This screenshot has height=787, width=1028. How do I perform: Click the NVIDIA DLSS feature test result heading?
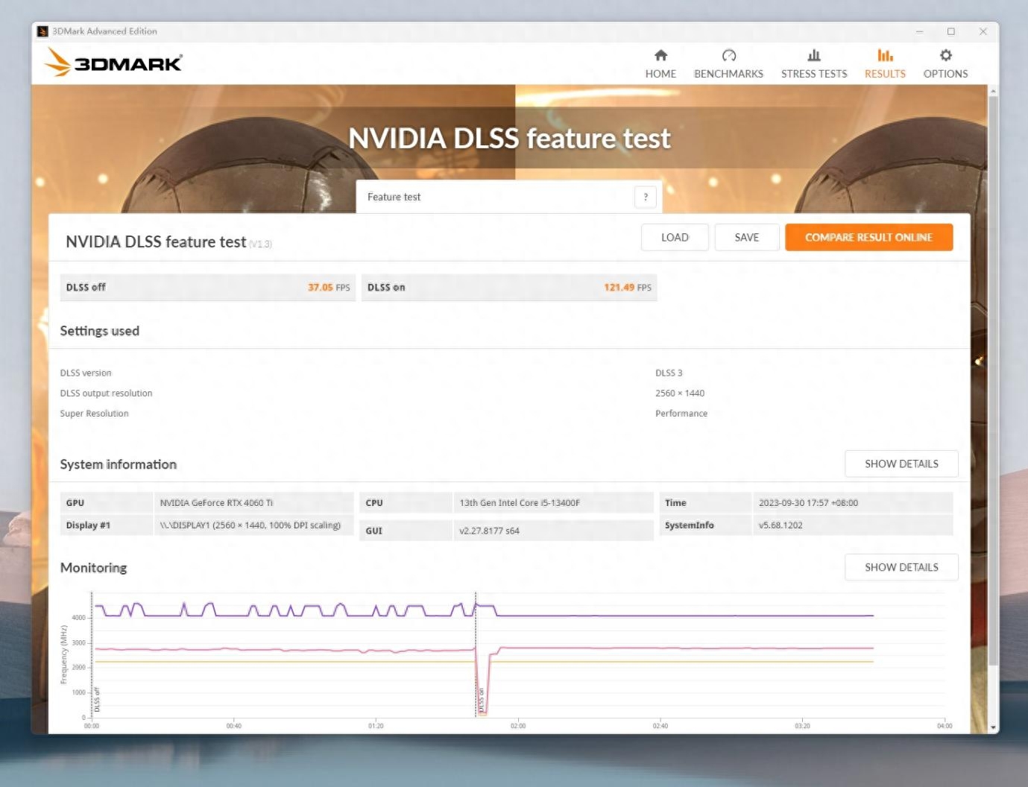pos(156,241)
